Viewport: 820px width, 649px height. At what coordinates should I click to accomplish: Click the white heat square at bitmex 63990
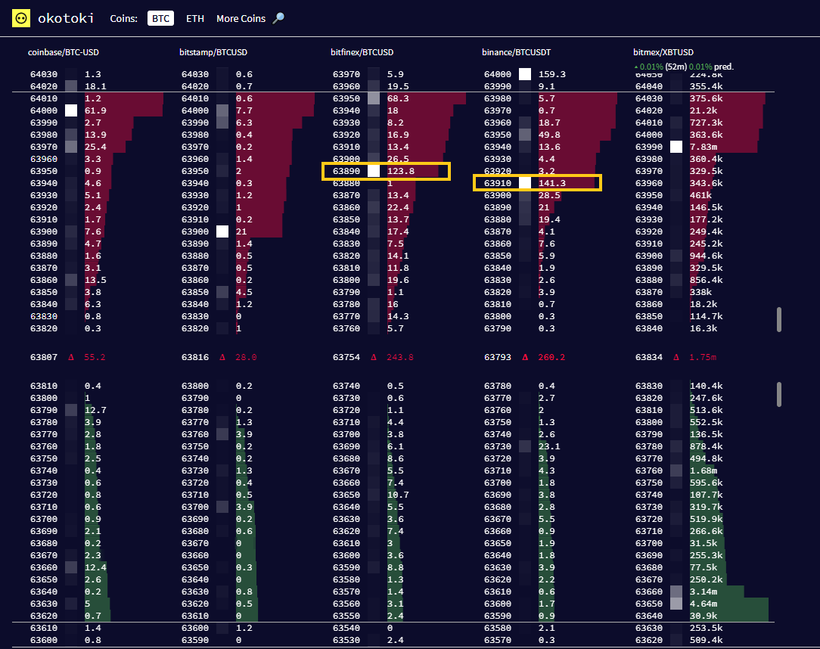pyautogui.click(x=676, y=147)
